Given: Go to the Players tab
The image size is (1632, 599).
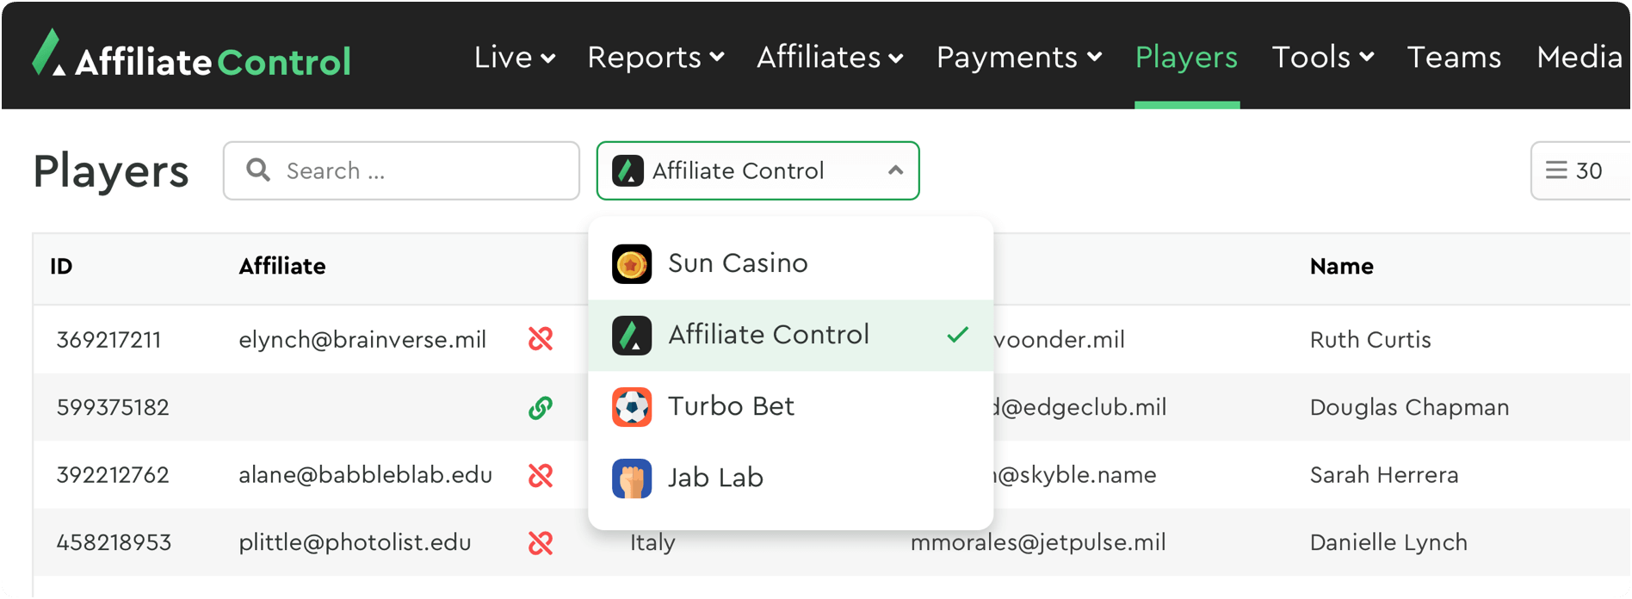Looking at the screenshot, I should (1186, 58).
